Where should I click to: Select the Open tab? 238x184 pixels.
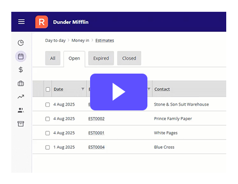74,58
